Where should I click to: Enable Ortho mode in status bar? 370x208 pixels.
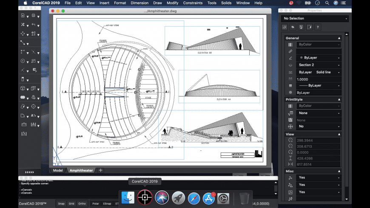(x=82, y=203)
